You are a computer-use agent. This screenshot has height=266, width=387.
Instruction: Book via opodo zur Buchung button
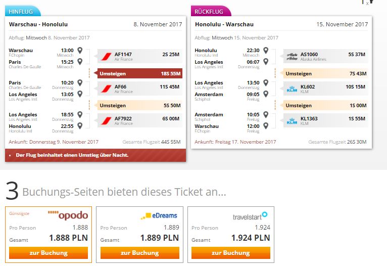[x=49, y=253]
